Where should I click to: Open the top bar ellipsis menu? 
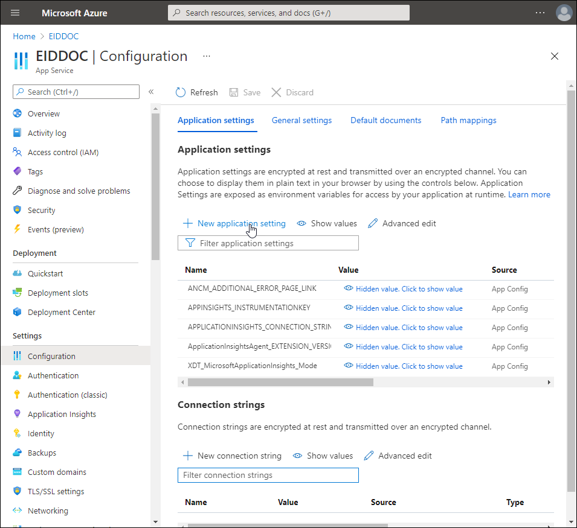(x=540, y=13)
